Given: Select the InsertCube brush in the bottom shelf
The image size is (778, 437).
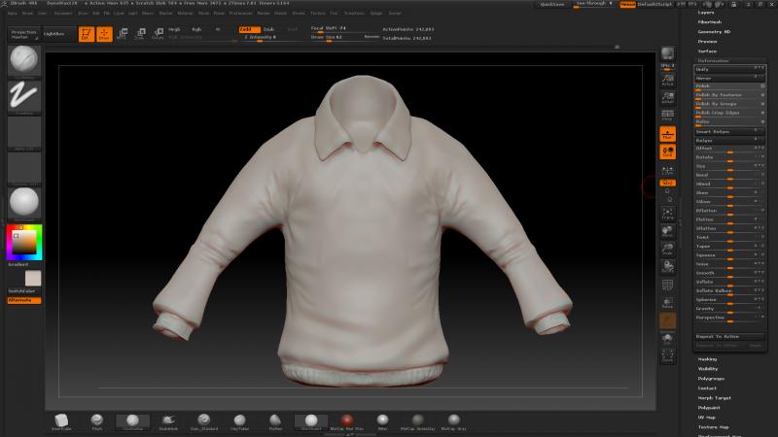Looking at the screenshot, I should click(61, 422).
